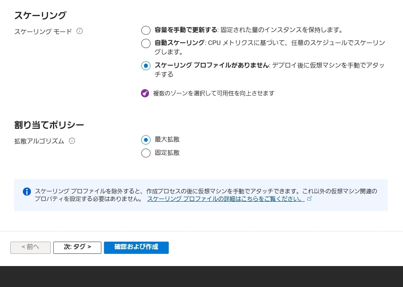Click the < 前へ back button

(30, 247)
